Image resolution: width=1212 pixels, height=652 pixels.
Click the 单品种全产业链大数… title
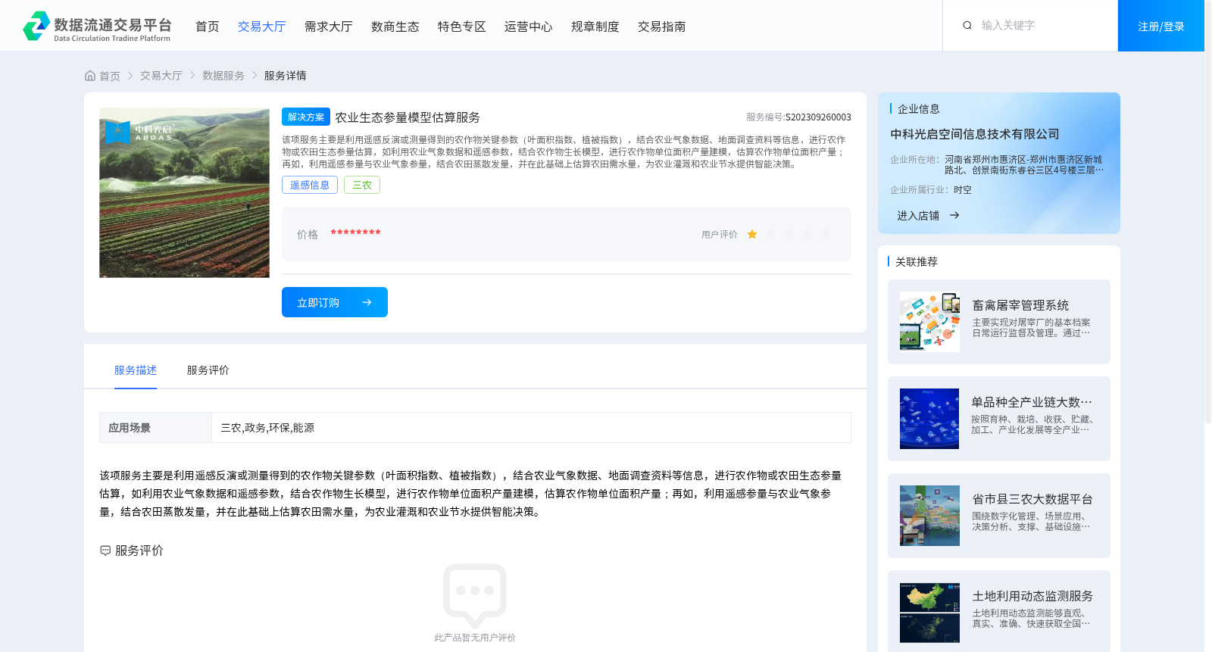(x=1032, y=402)
